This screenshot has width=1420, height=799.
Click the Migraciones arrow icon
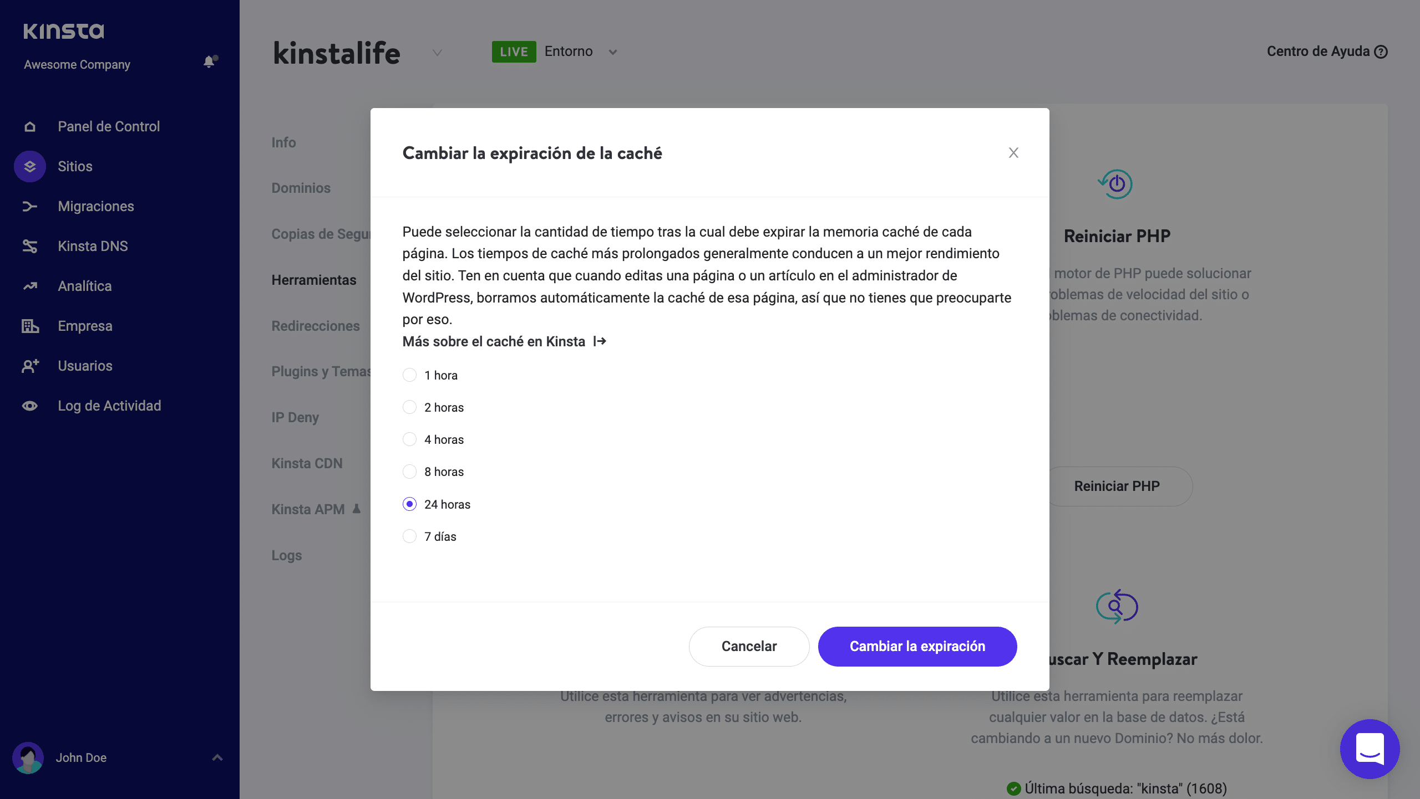coord(30,207)
